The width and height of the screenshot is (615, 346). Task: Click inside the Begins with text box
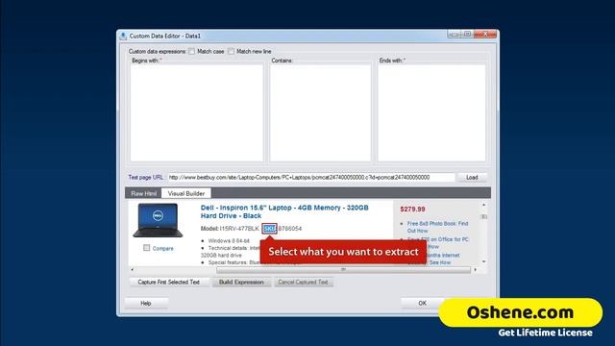click(x=197, y=113)
